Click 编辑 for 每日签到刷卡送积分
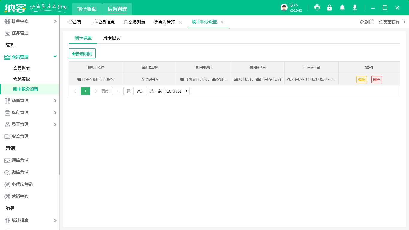This screenshot has width=409, height=230. tap(362, 80)
